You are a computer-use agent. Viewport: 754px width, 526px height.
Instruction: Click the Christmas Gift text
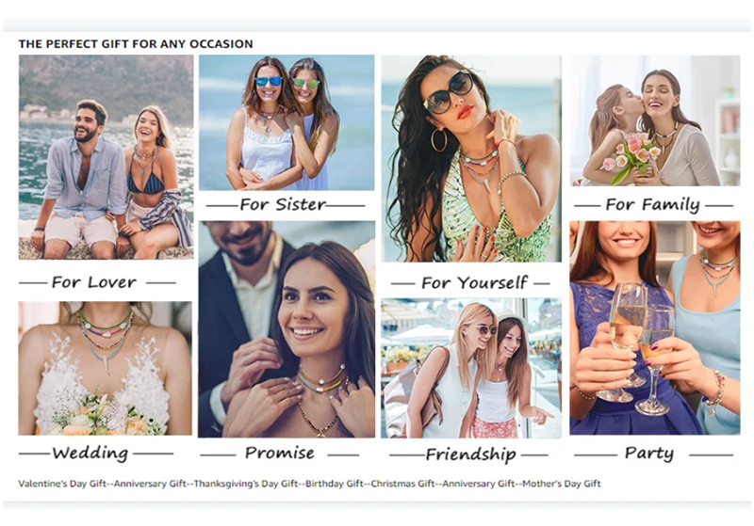tap(402, 484)
